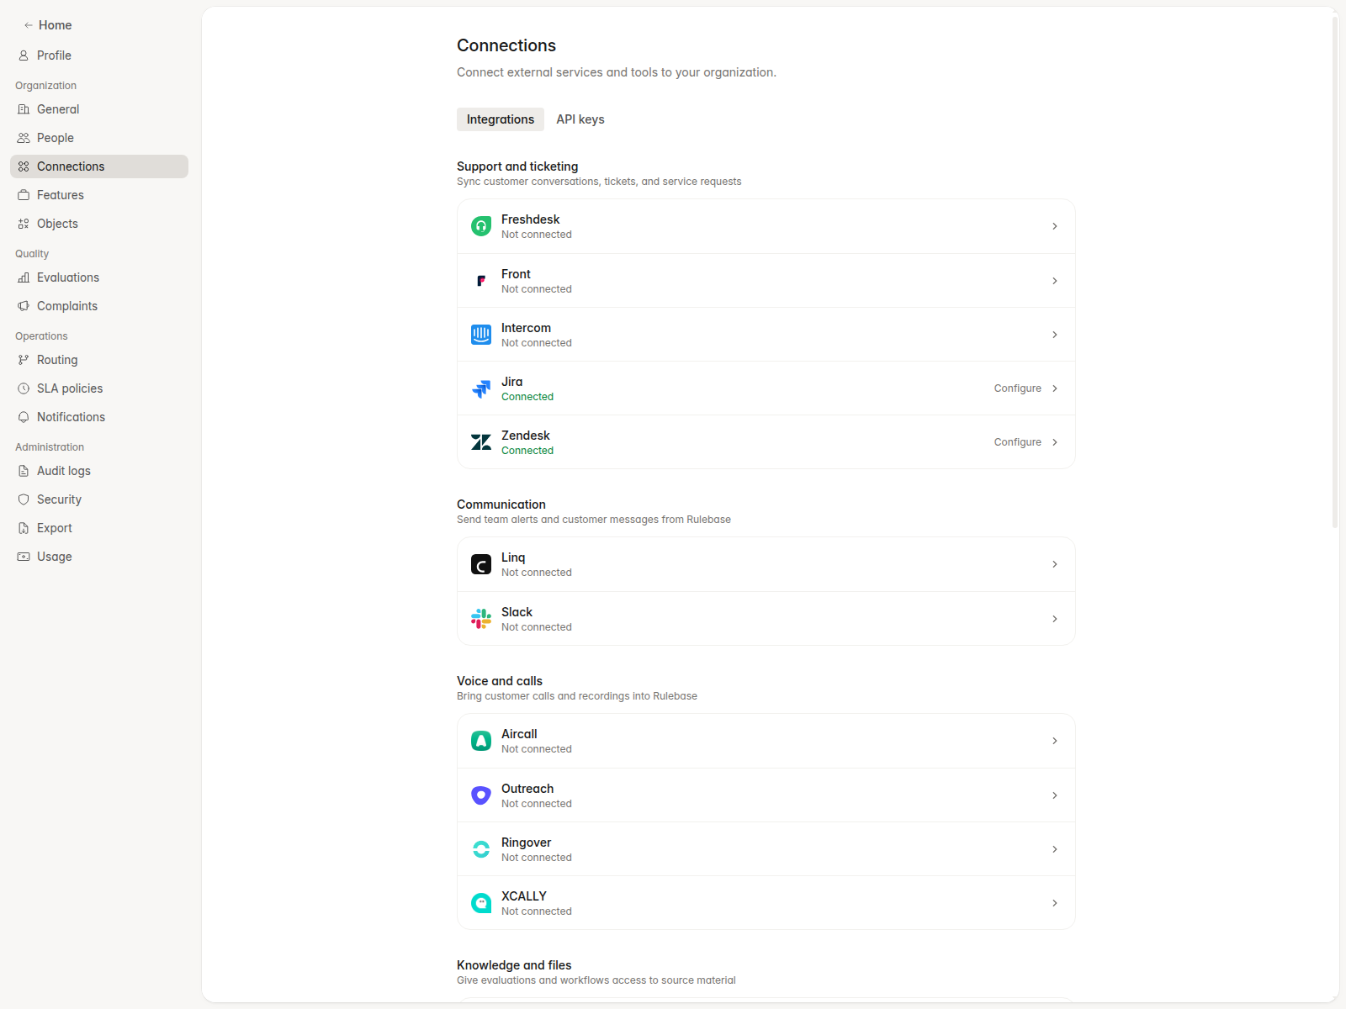Click the Outreach integration name
The width and height of the screenshot is (1346, 1009).
coord(527,789)
